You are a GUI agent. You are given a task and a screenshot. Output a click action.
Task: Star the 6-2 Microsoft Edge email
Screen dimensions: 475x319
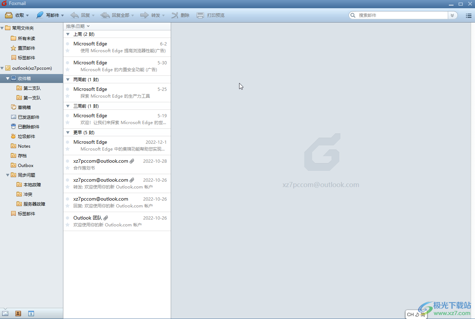tap(67, 50)
